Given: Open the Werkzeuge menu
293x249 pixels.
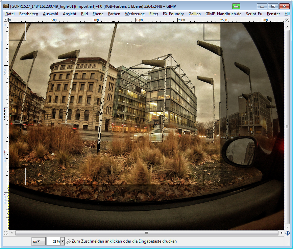Looking at the screenshot, I should (x=135, y=14).
